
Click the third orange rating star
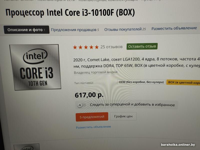[86, 47]
